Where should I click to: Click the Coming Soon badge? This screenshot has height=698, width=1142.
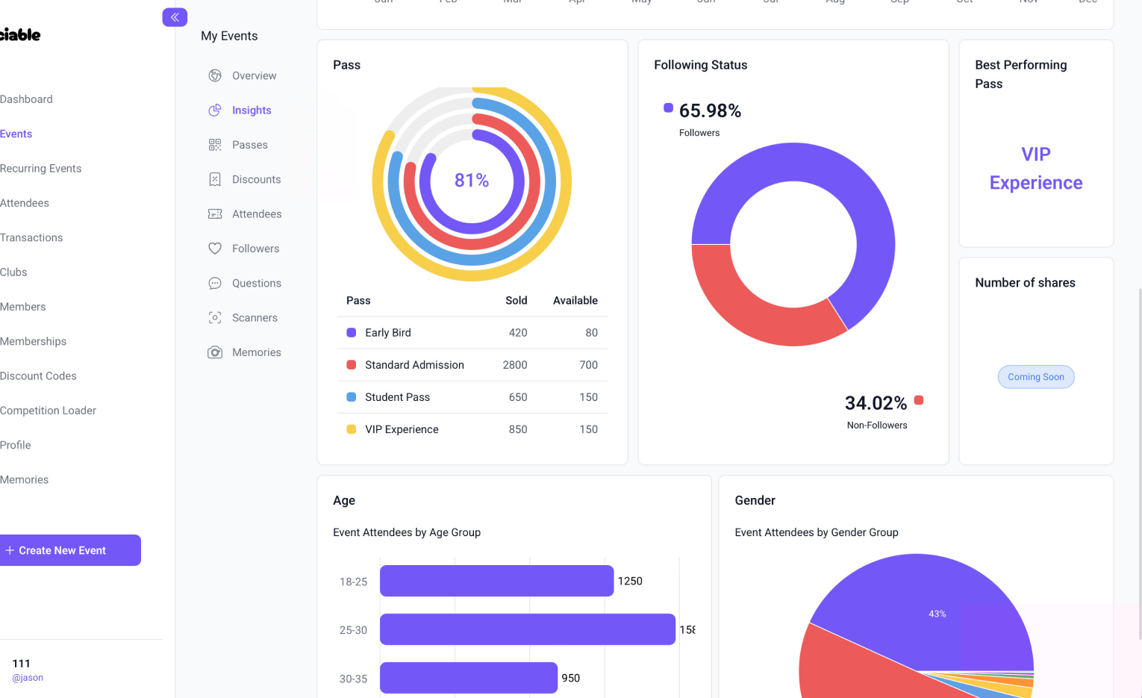pyautogui.click(x=1036, y=377)
